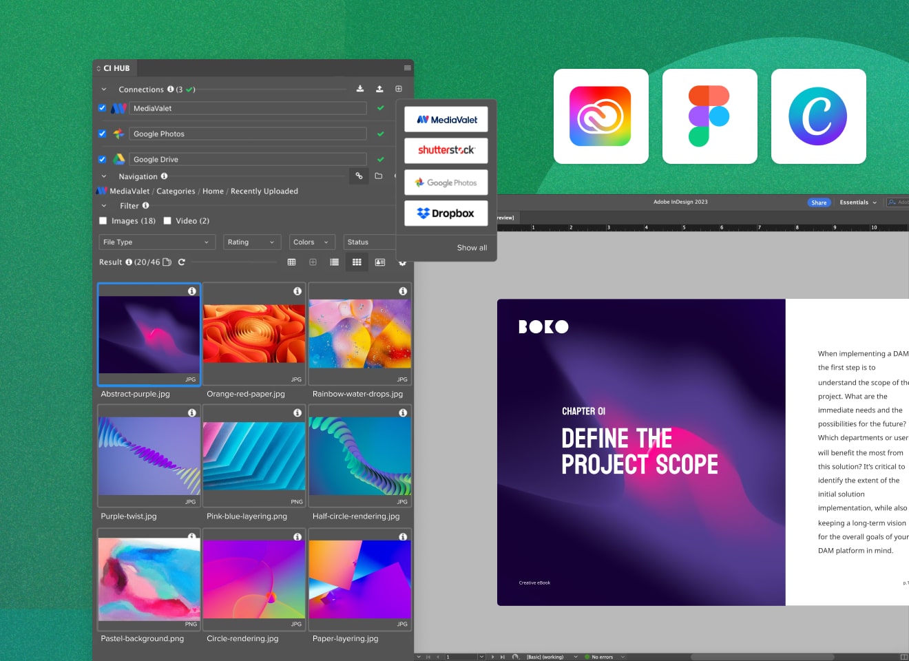Open the File Type dropdown
This screenshot has width=909, height=661.
tap(157, 242)
